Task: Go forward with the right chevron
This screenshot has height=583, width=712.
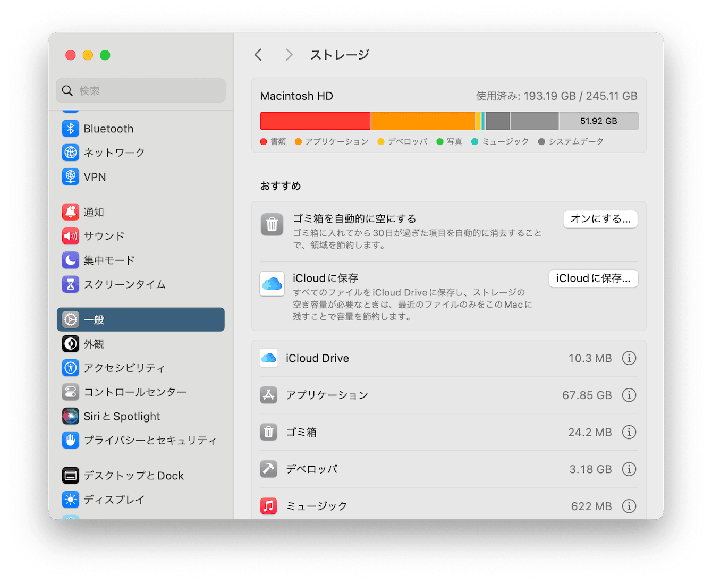Action: (x=289, y=55)
